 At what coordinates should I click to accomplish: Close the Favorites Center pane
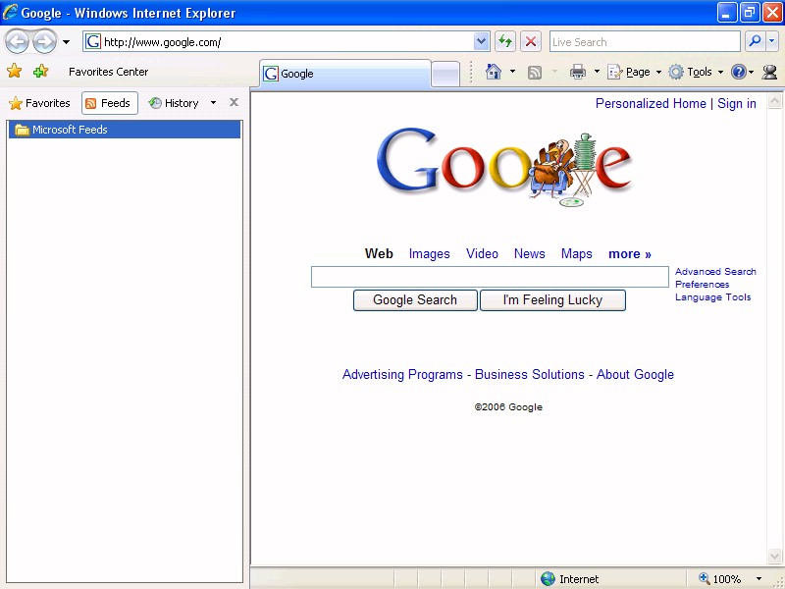coord(234,103)
